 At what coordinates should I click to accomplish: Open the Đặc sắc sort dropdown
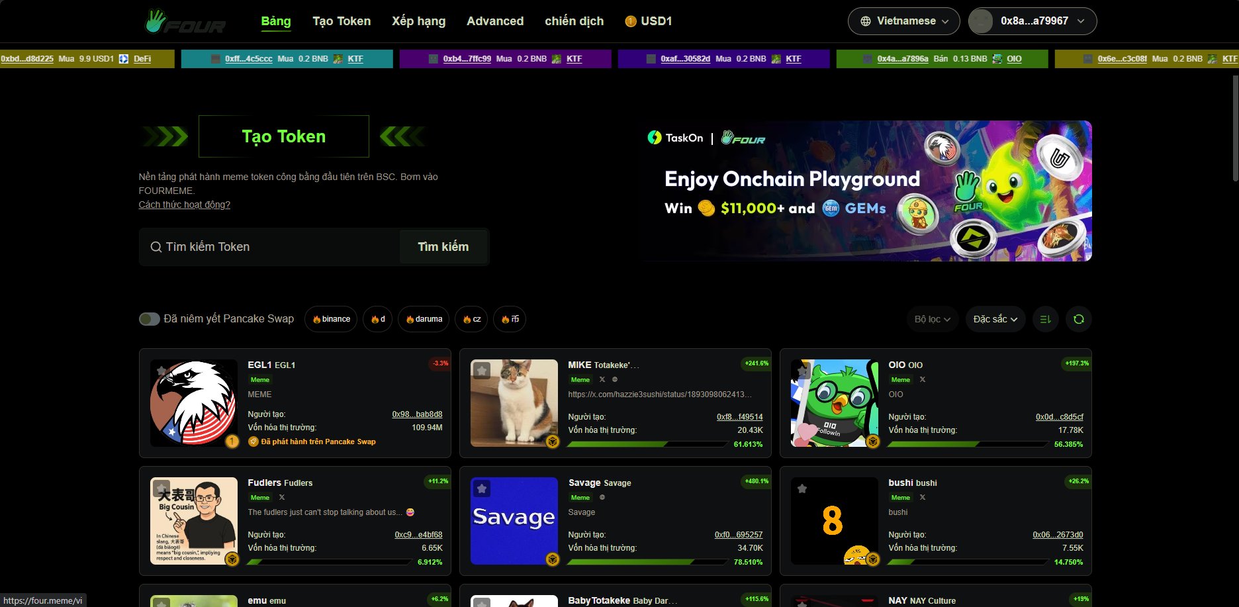[995, 319]
